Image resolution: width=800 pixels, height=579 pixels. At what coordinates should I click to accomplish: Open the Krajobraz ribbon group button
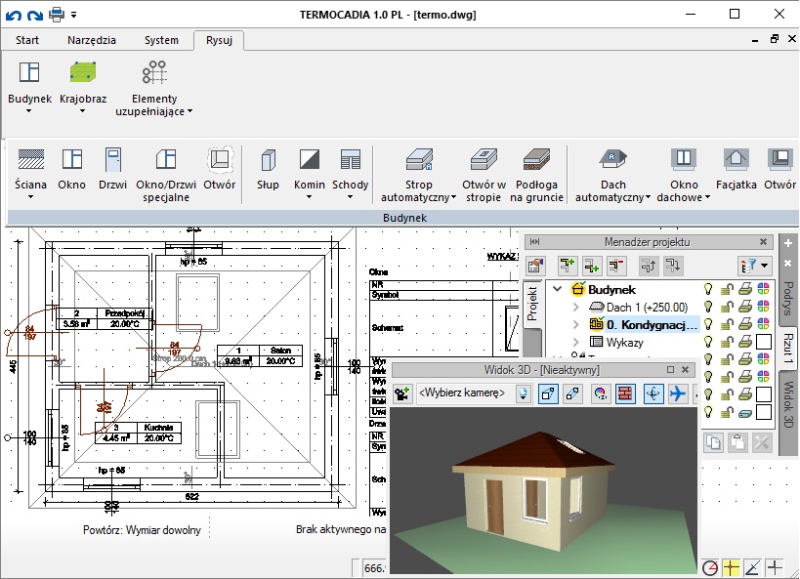point(83,86)
